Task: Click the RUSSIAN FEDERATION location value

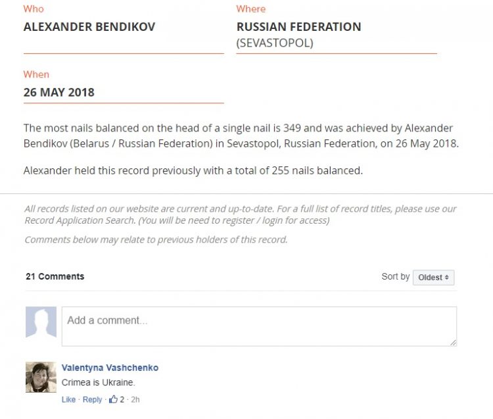Action: click(298, 27)
